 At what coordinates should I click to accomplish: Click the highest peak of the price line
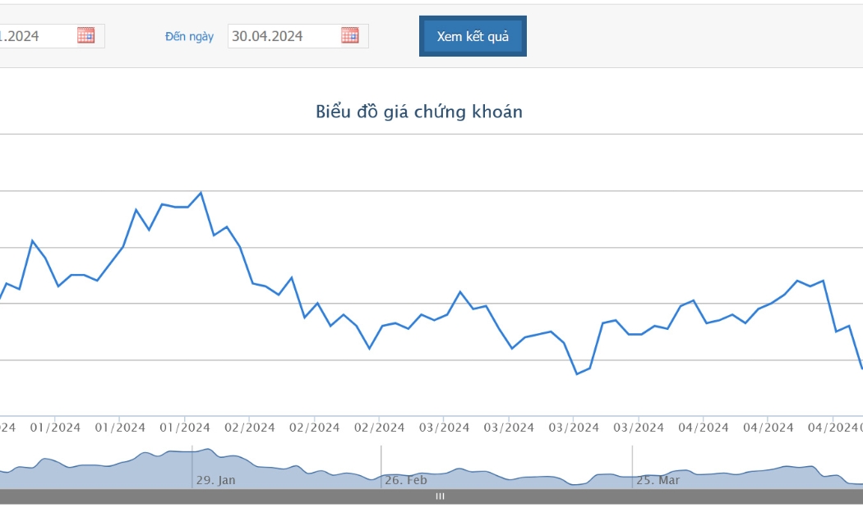coord(201,193)
